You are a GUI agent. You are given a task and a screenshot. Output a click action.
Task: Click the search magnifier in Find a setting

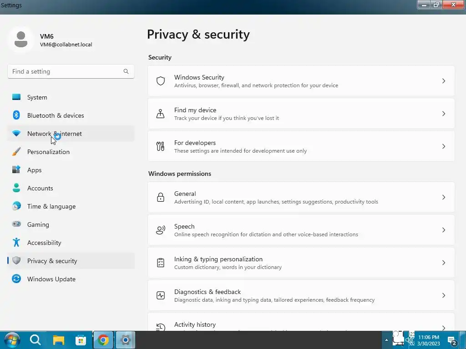tap(126, 71)
